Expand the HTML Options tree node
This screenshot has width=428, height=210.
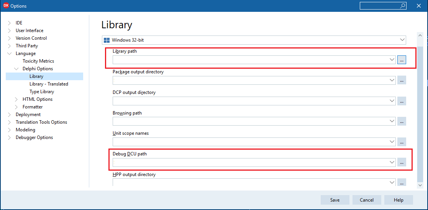click(x=16, y=99)
